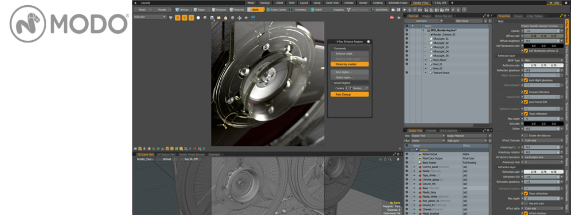The width and height of the screenshot is (571, 215).
Task: Switch to Polygons selection mode
Action: coord(219,10)
